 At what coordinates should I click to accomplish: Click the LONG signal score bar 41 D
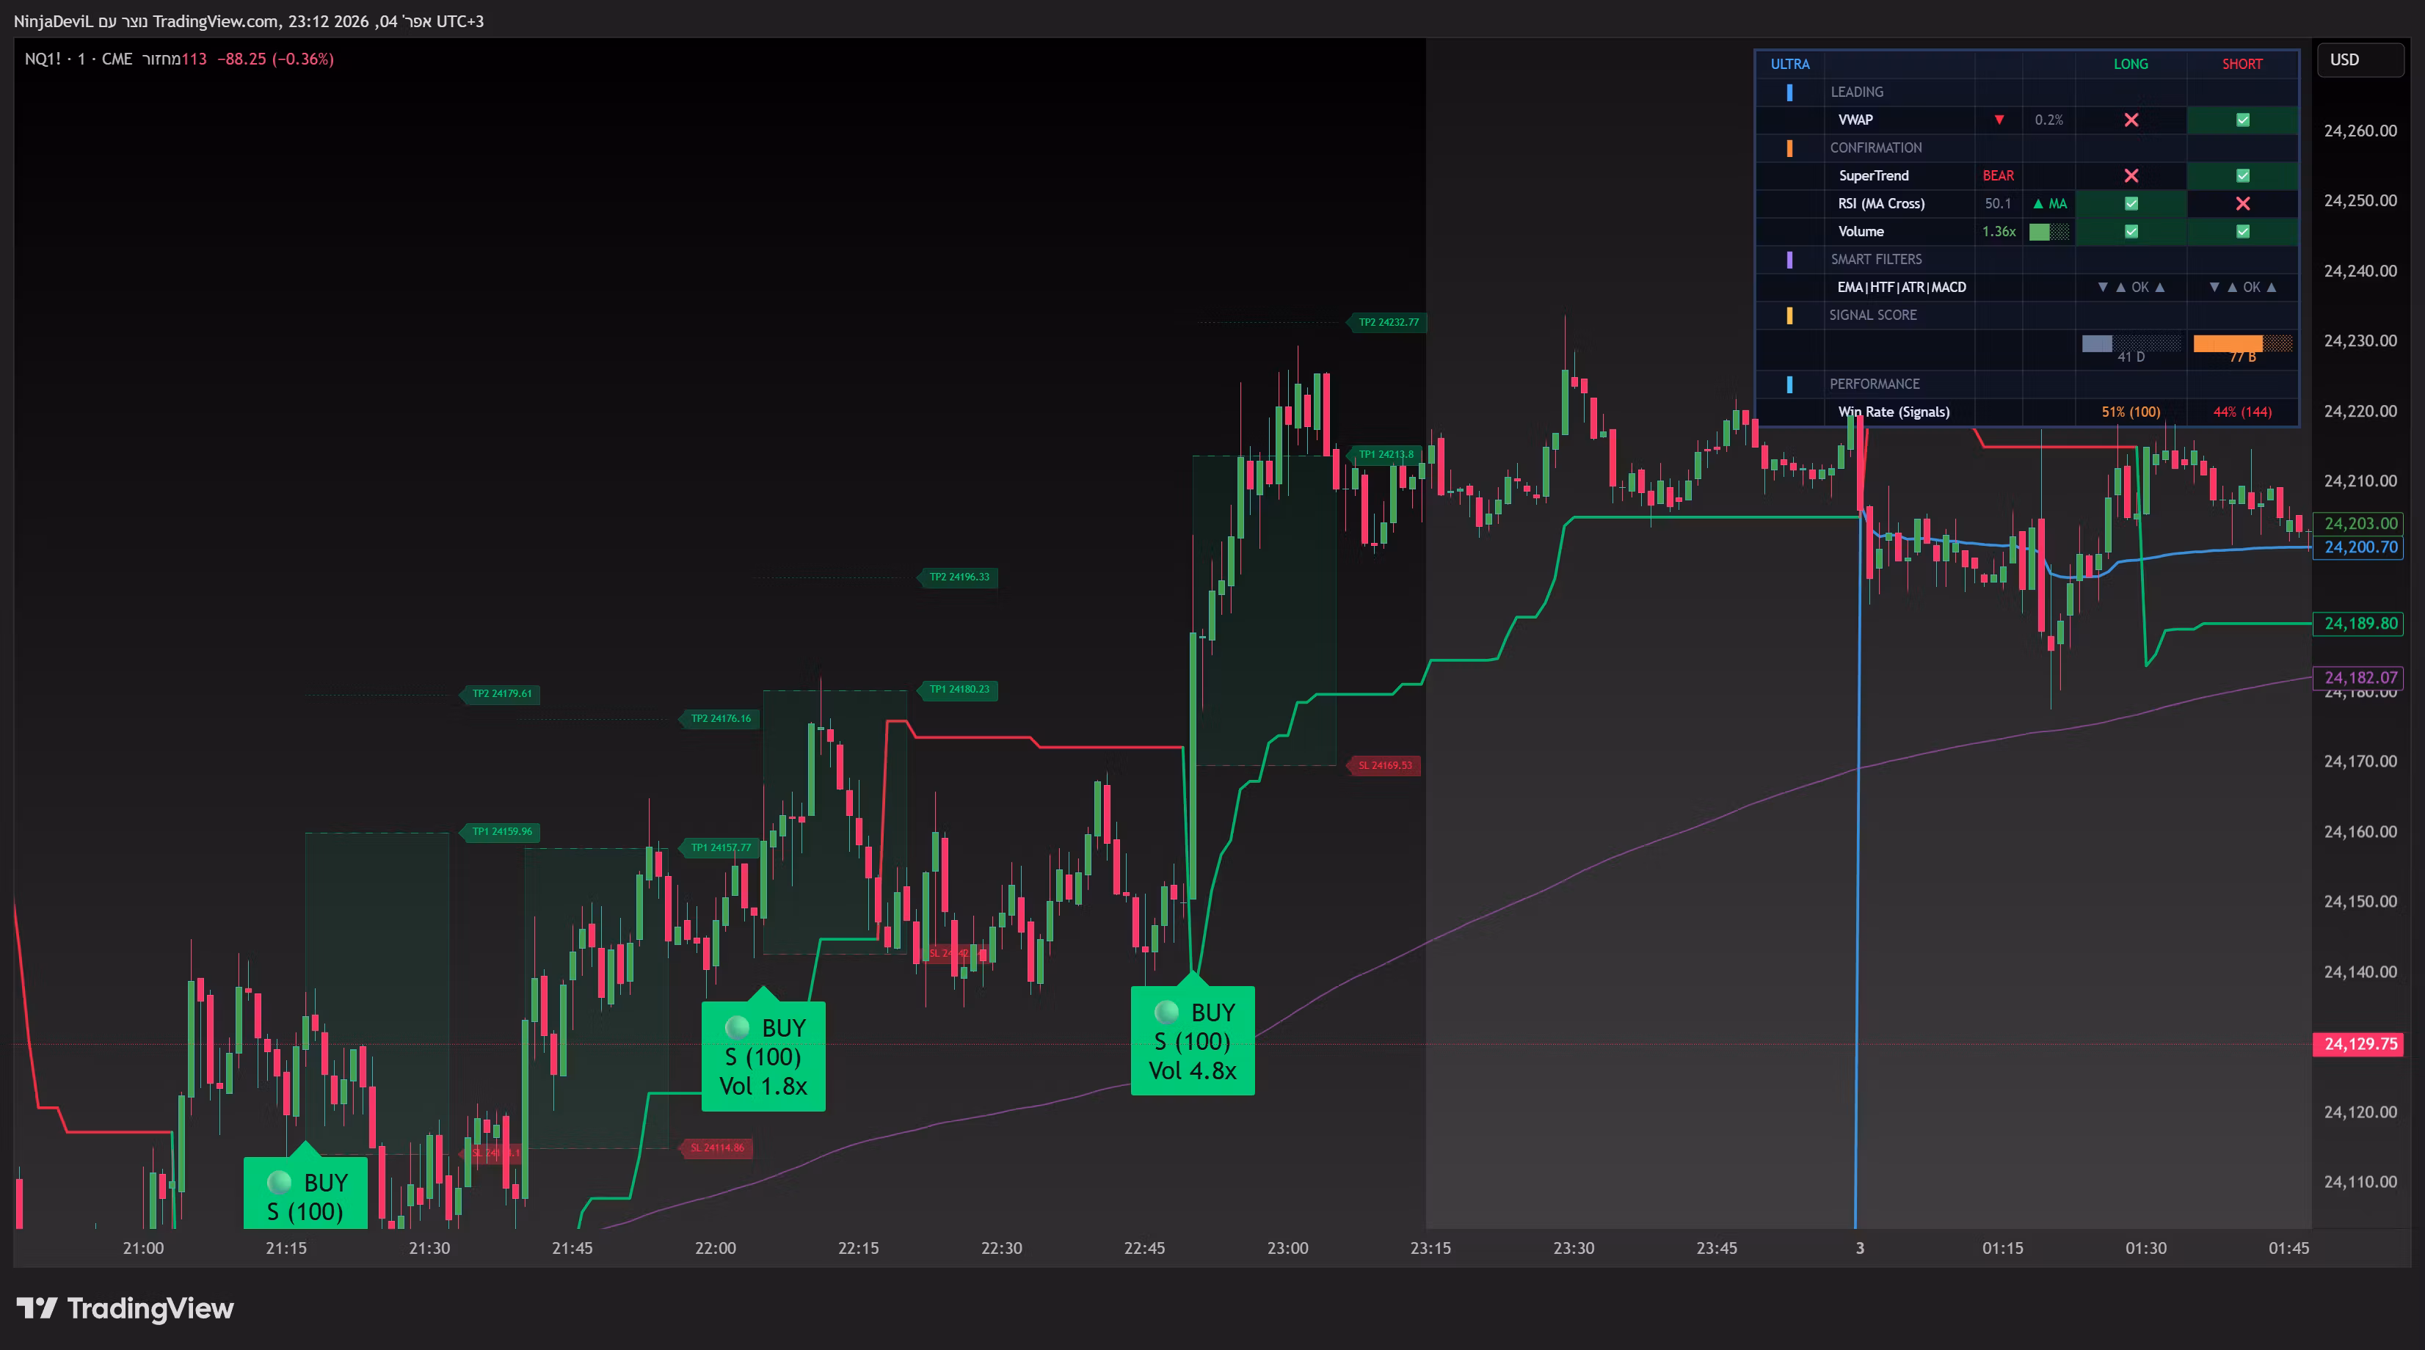coord(2131,343)
